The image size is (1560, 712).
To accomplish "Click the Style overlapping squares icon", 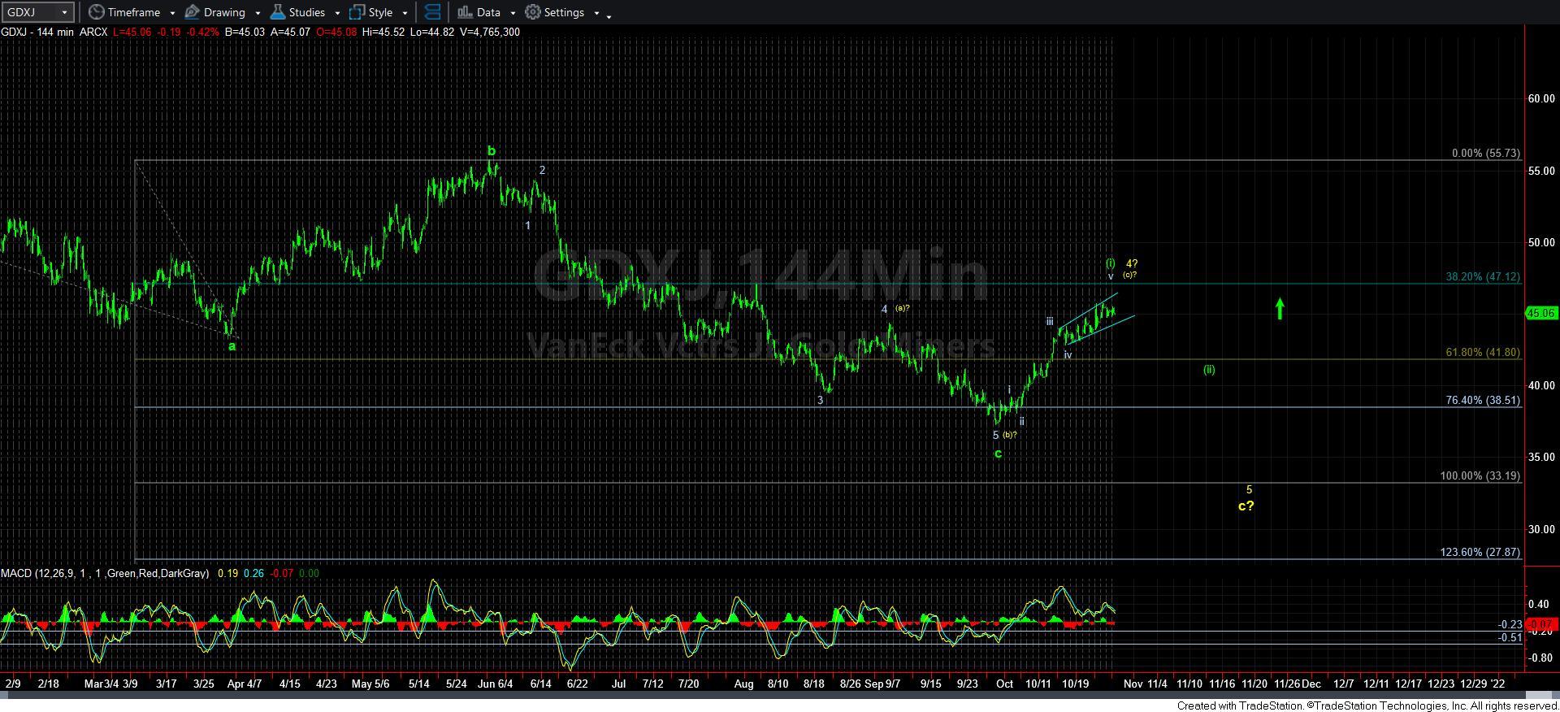I will pos(357,12).
